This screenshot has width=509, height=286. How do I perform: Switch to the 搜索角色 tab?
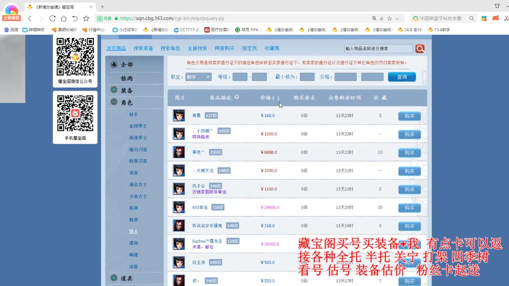click(170, 48)
